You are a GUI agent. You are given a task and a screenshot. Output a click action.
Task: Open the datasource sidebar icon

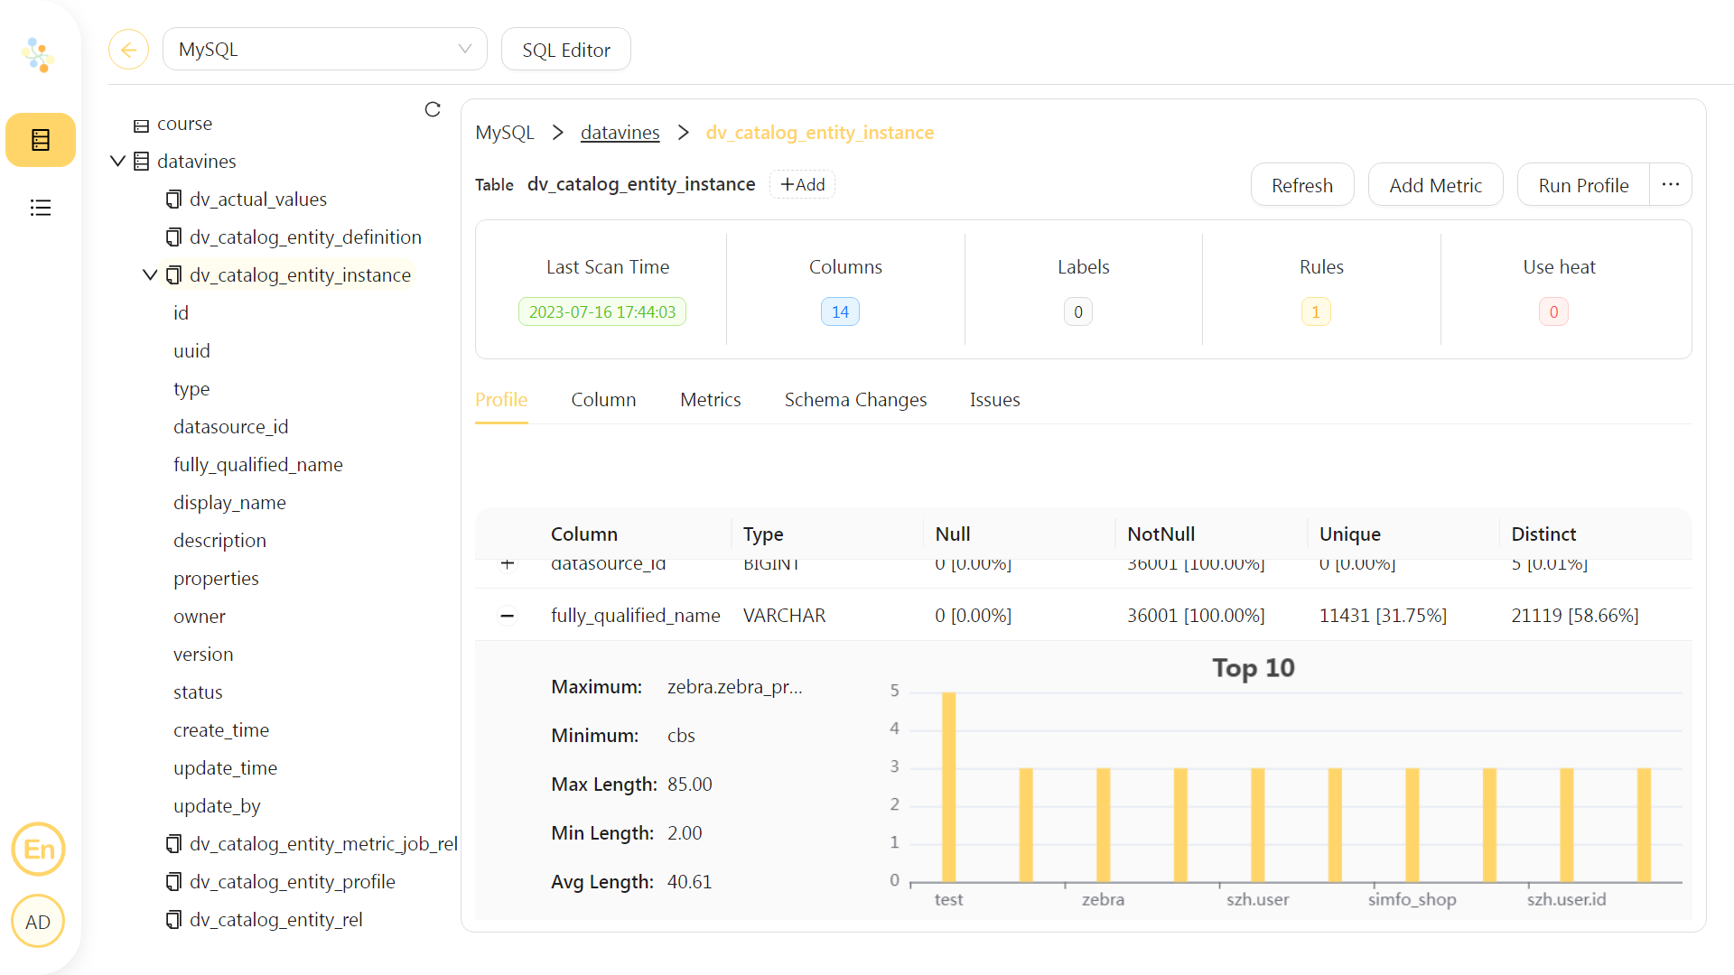[x=40, y=140]
